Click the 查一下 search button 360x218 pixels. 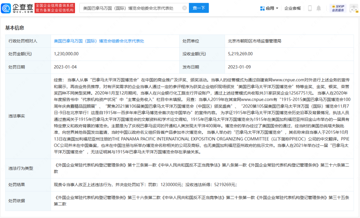pyautogui.click(x=199, y=8)
